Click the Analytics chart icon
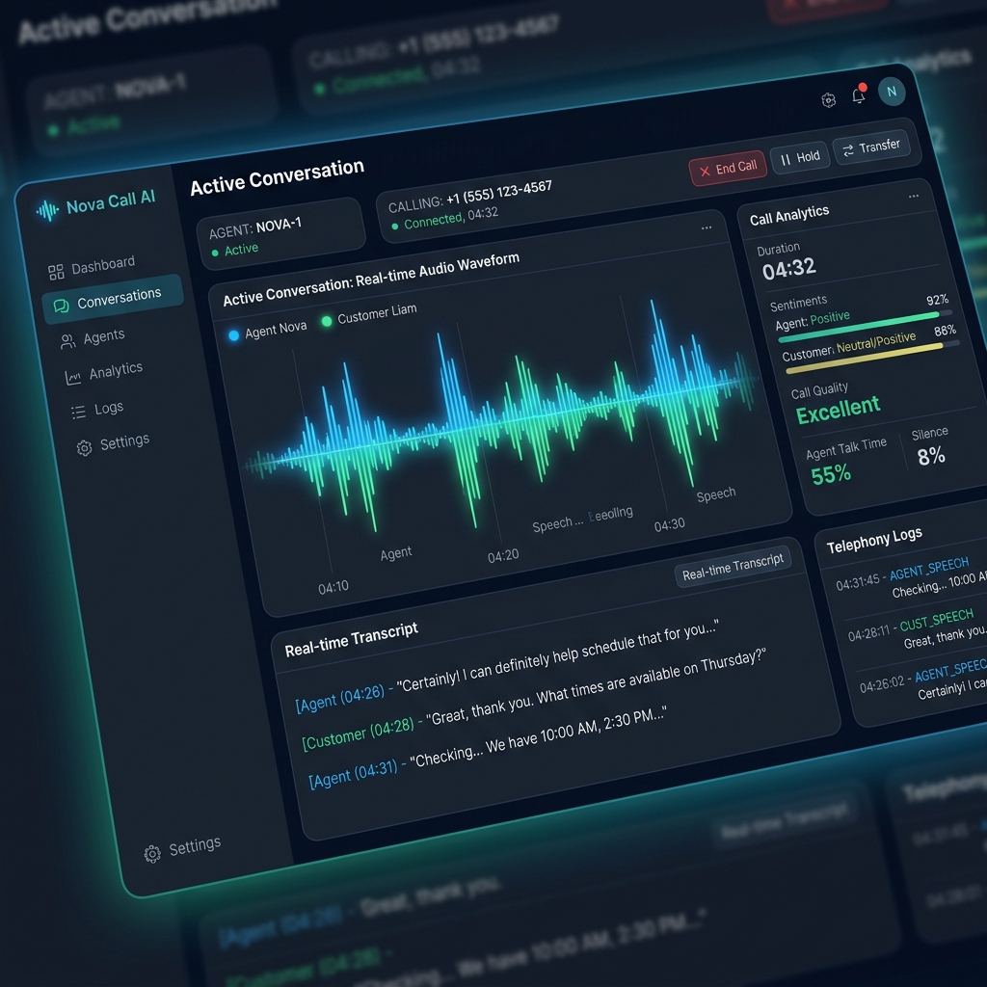Image resolution: width=987 pixels, height=987 pixels. click(73, 377)
